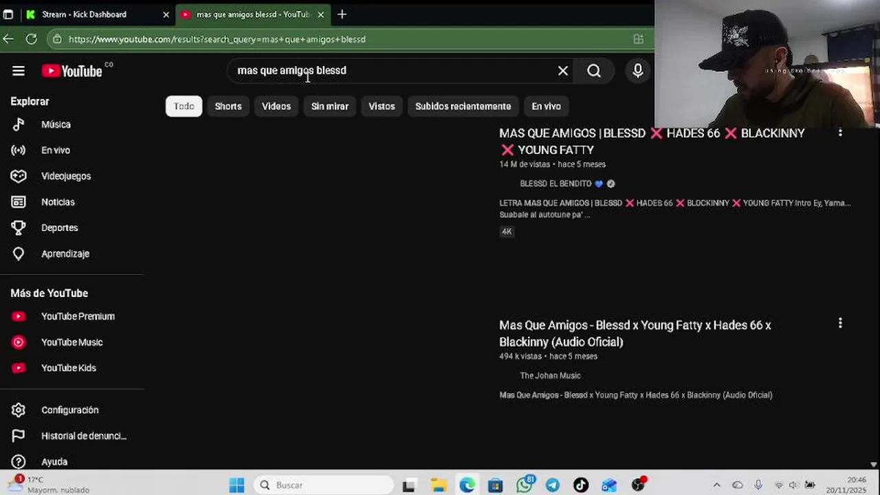Open Telegram from taskbar
Screen dimensions: 880x495
point(553,485)
